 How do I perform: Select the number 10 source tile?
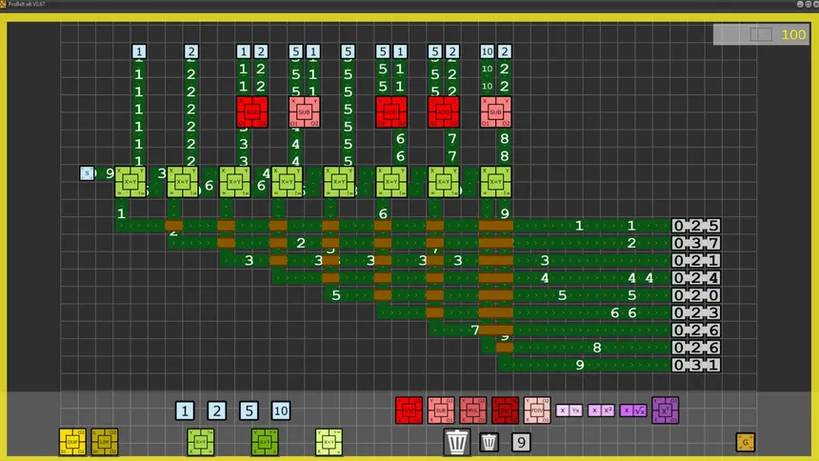tap(281, 411)
